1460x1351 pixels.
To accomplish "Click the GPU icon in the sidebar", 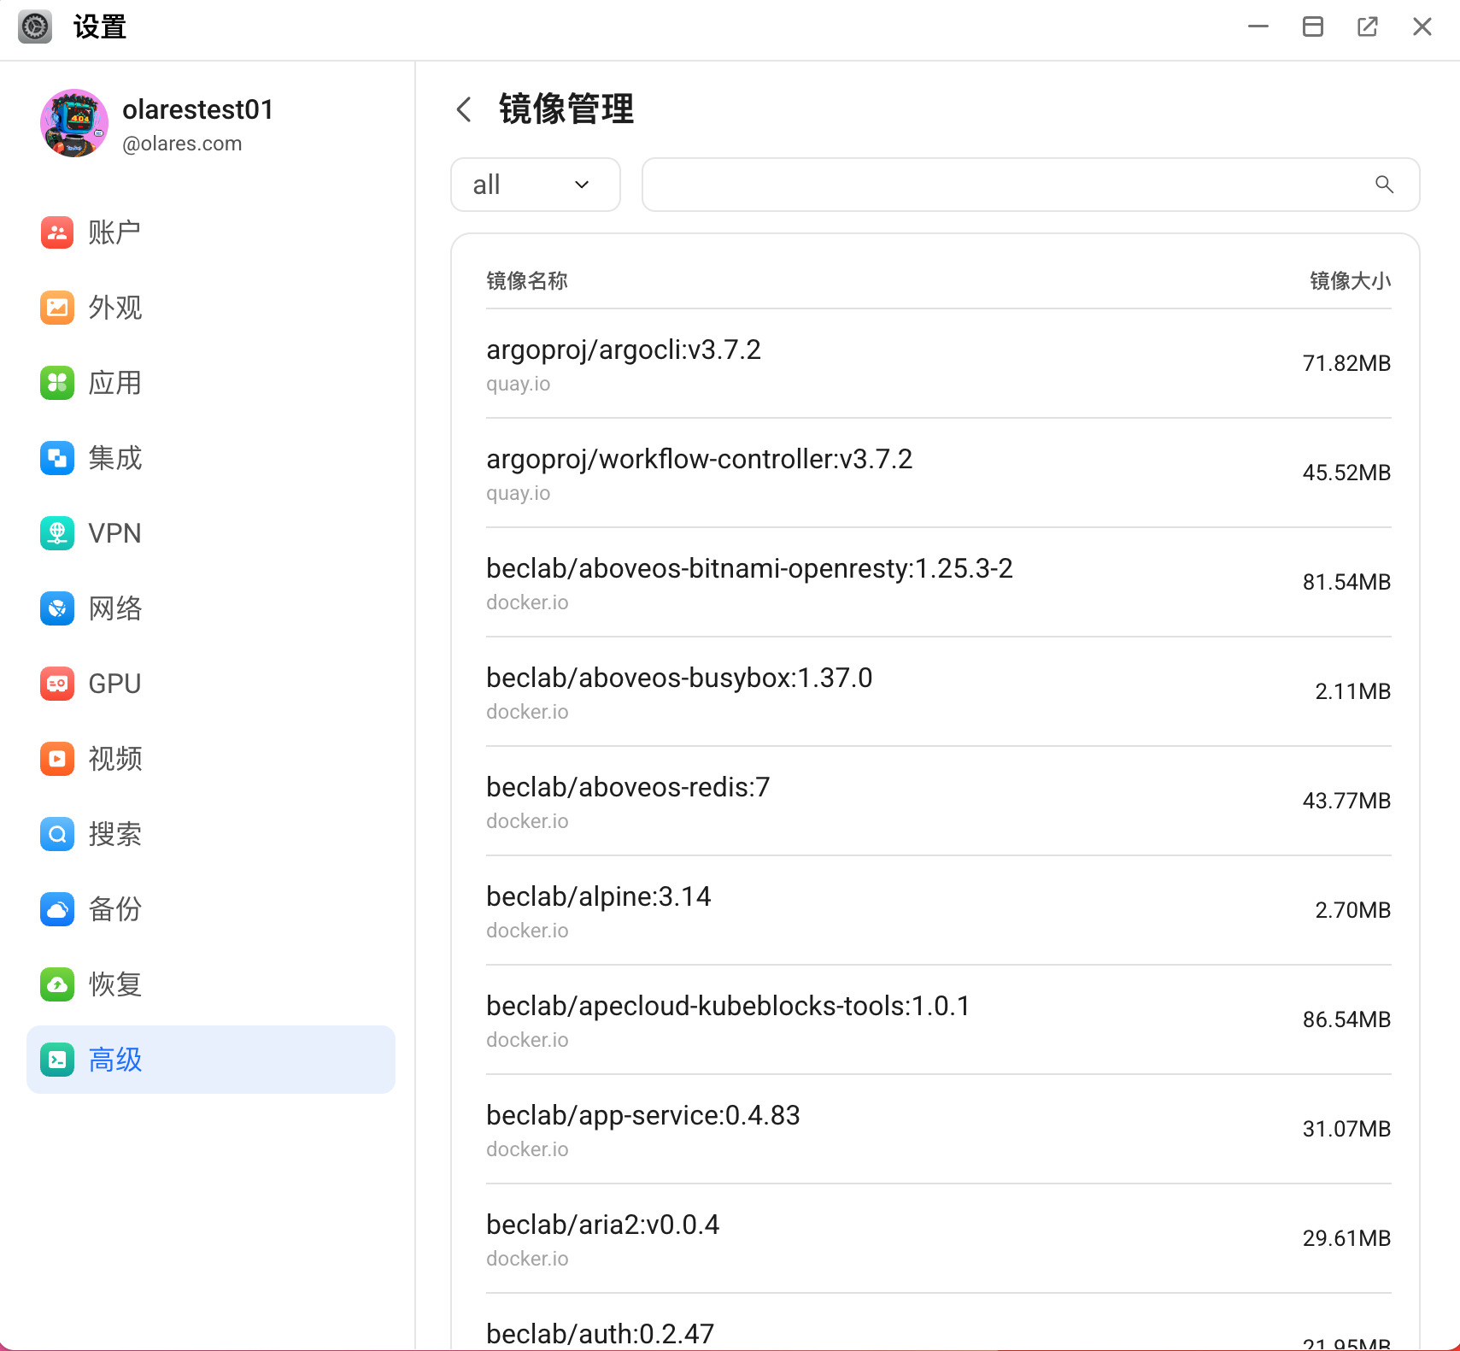I will click(x=56, y=683).
